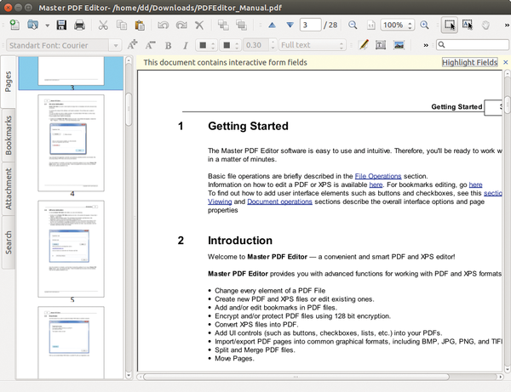Viewport: 511px width, 392px height.
Task: Click the Getting Started heading text
Action: [248, 126]
